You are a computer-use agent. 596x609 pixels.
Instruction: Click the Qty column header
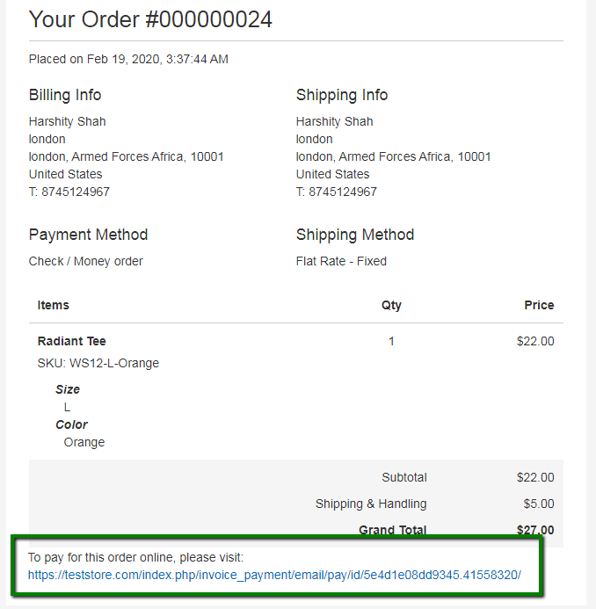tap(391, 306)
